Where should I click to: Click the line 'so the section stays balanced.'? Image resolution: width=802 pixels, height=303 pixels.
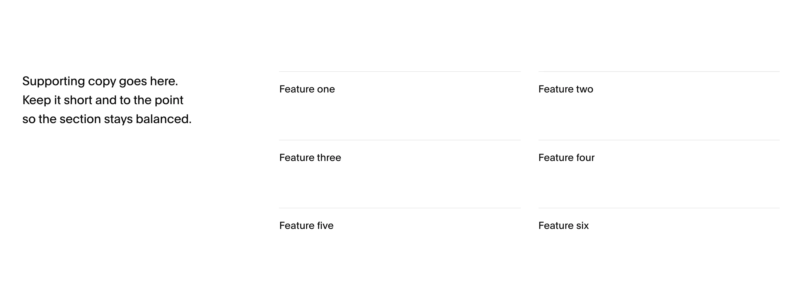pos(107,119)
